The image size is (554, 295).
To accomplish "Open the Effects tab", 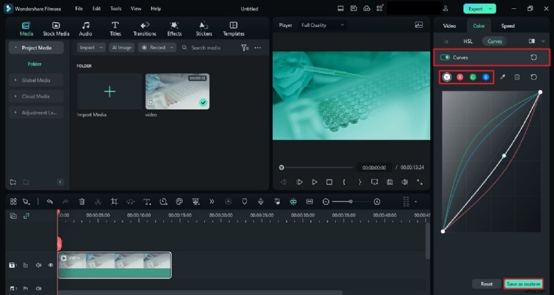I will tap(175, 29).
